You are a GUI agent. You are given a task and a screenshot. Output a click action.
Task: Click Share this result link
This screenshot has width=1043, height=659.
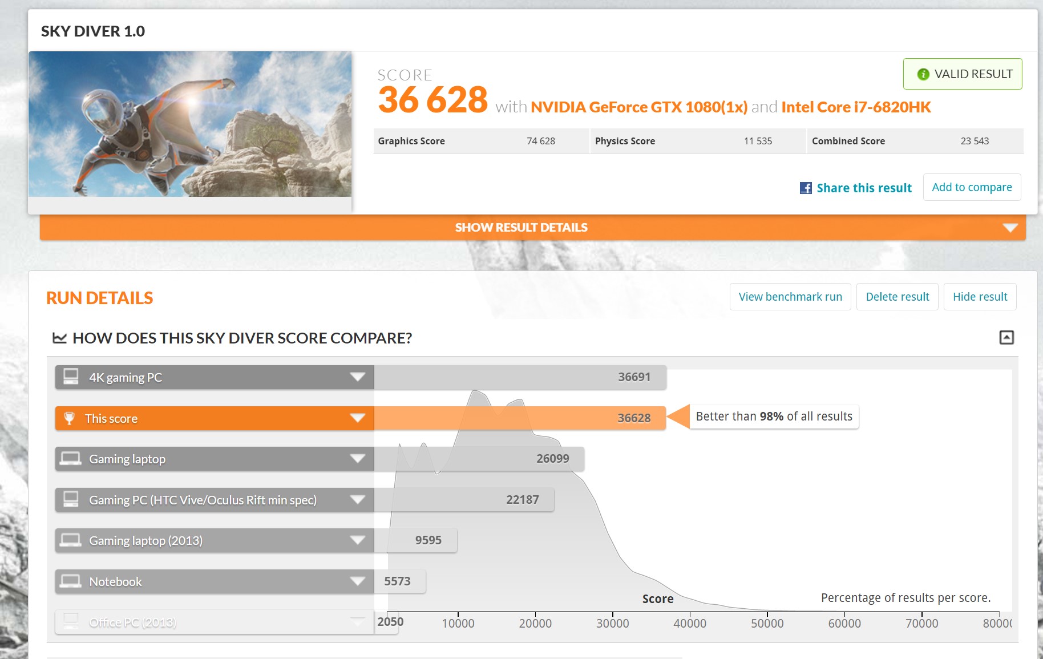[x=864, y=188]
